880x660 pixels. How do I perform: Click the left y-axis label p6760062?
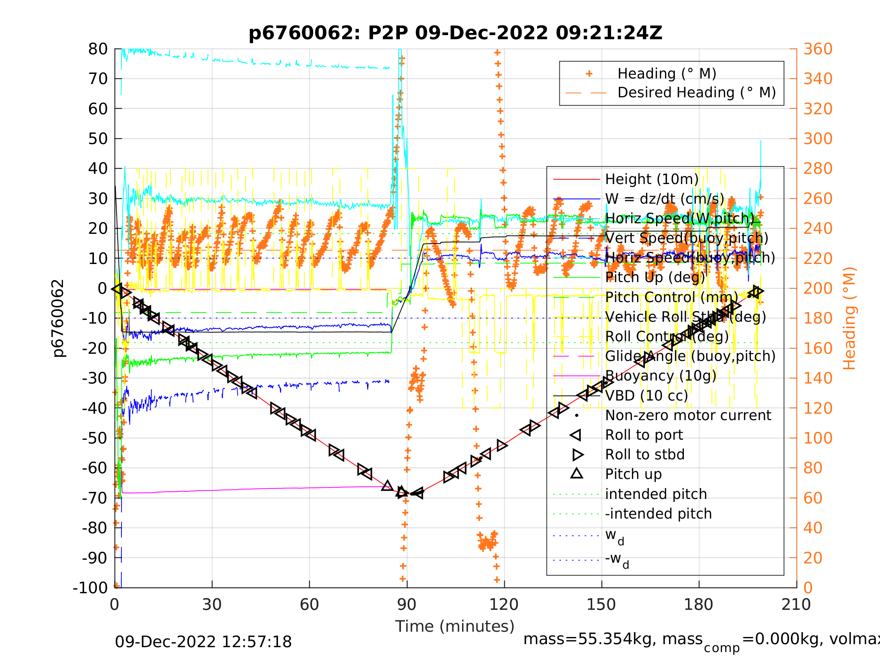tap(58, 318)
